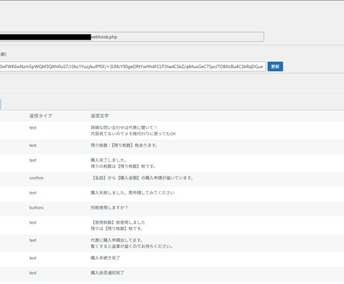Click reply text '購入拒否通知完了'
Image resolution: width=344 pixels, height=284 pixels.
click(x=107, y=273)
